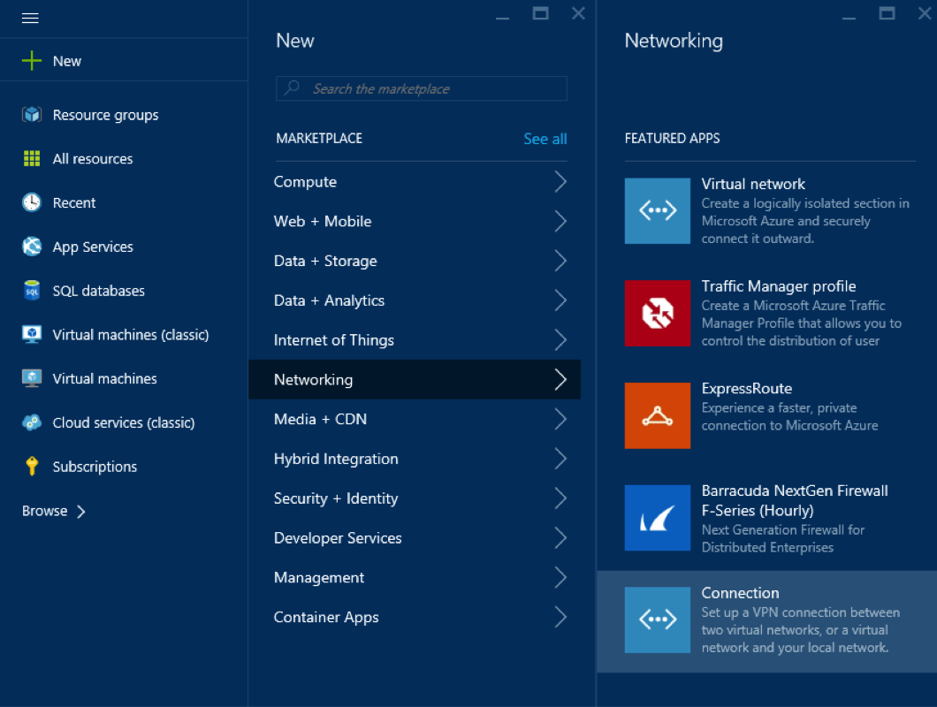937x707 pixels.
Task: Click the green plus New icon
Action: coord(32,60)
